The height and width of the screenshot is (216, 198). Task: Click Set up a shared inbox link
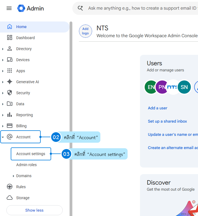pyautogui.click(x=167, y=121)
